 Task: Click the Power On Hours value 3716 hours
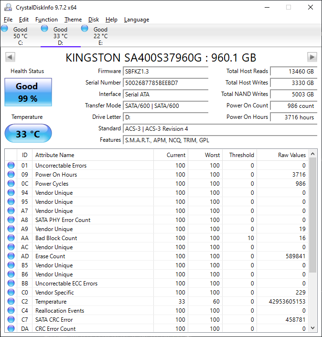294,117
